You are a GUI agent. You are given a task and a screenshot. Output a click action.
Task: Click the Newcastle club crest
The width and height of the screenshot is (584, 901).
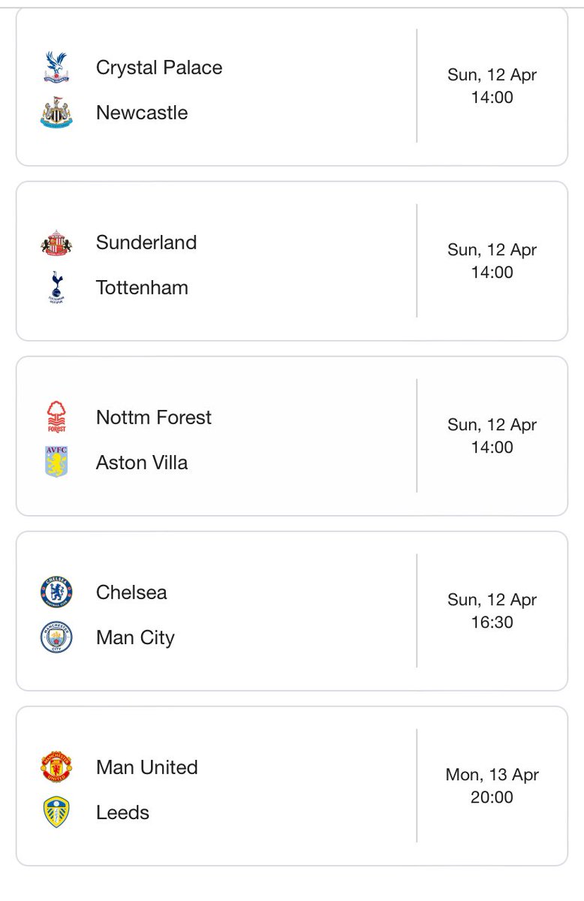coord(56,113)
